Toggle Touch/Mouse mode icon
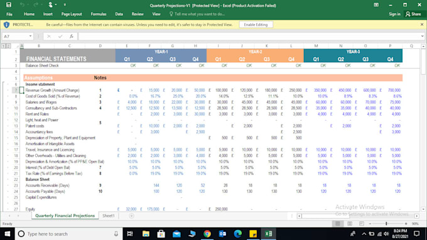Screen dimensions: 427x240 pyautogui.click(x=50, y=4)
